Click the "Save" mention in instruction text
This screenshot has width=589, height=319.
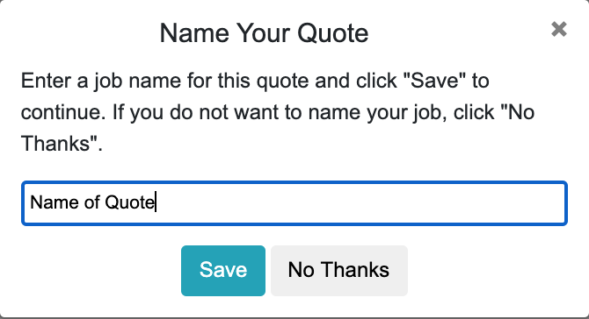(x=434, y=81)
